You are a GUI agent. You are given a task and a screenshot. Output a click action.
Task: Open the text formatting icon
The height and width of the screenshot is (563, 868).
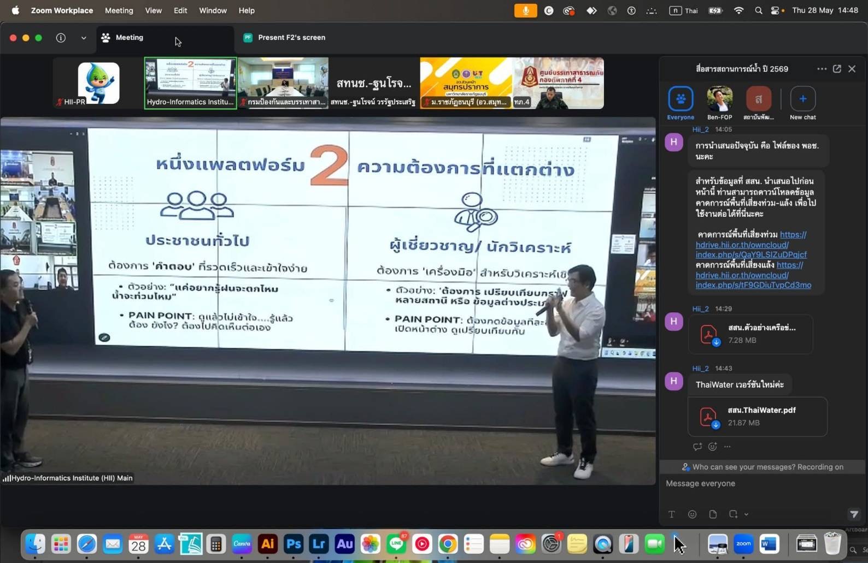(x=671, y=514)
